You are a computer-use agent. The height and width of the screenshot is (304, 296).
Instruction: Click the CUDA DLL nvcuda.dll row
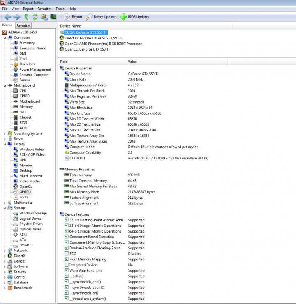pos(136,158)
